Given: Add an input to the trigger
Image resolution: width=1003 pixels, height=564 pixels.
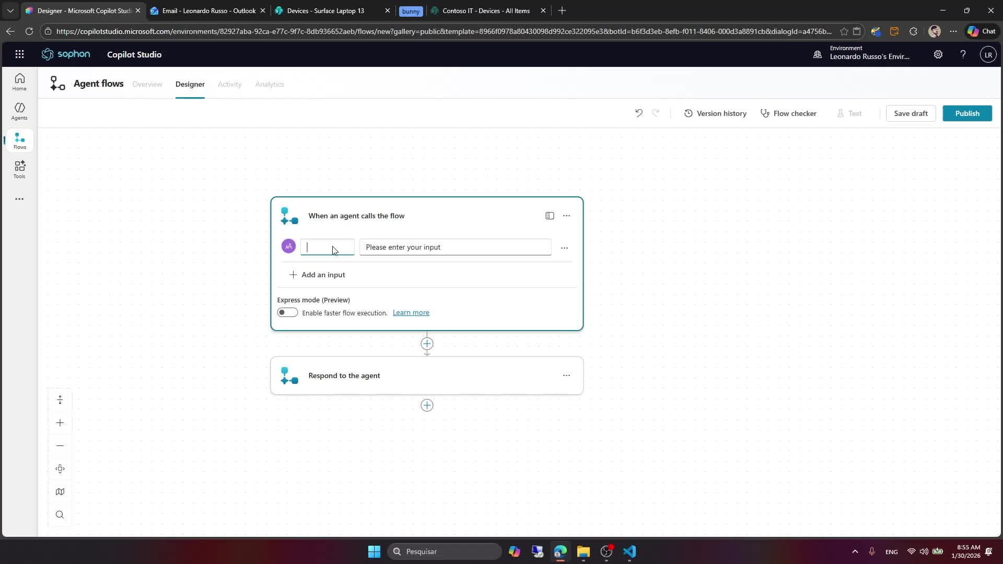Looking at the screenshot, I should 318,274.
